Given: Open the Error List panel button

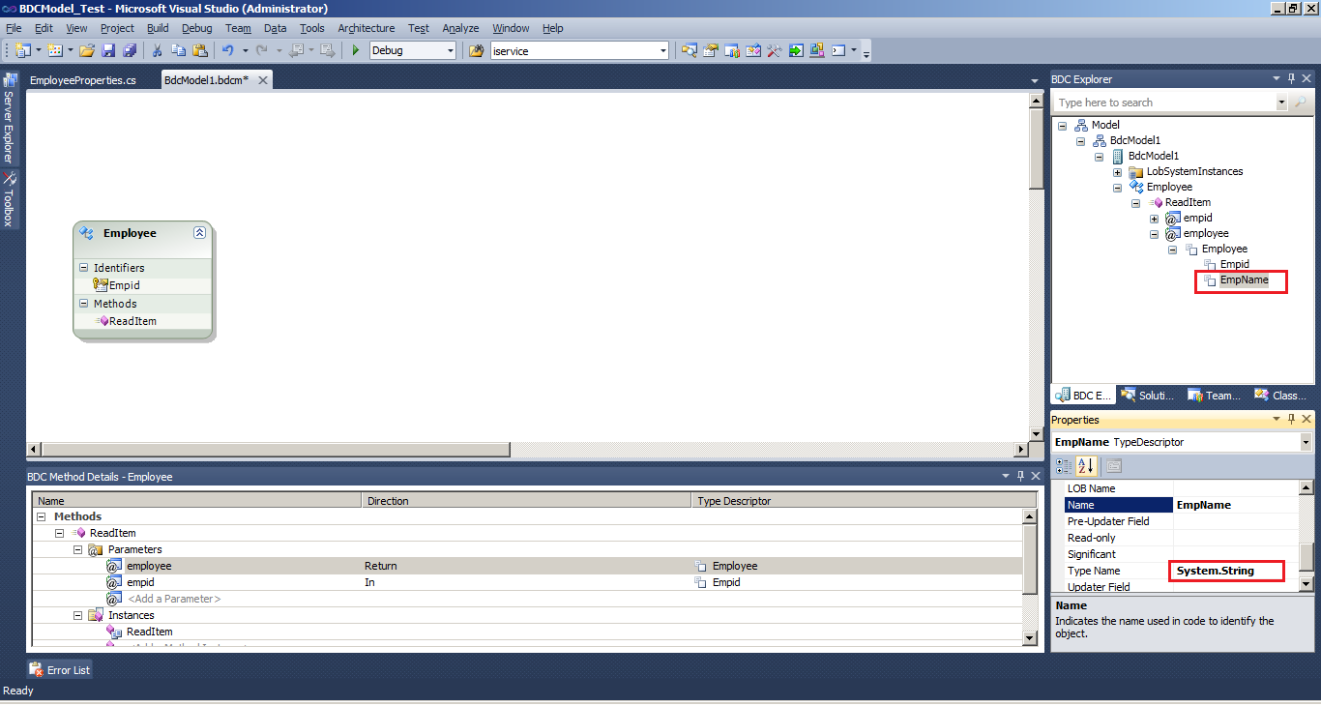Looking at the screenshot, I should (x=60, y=669).
